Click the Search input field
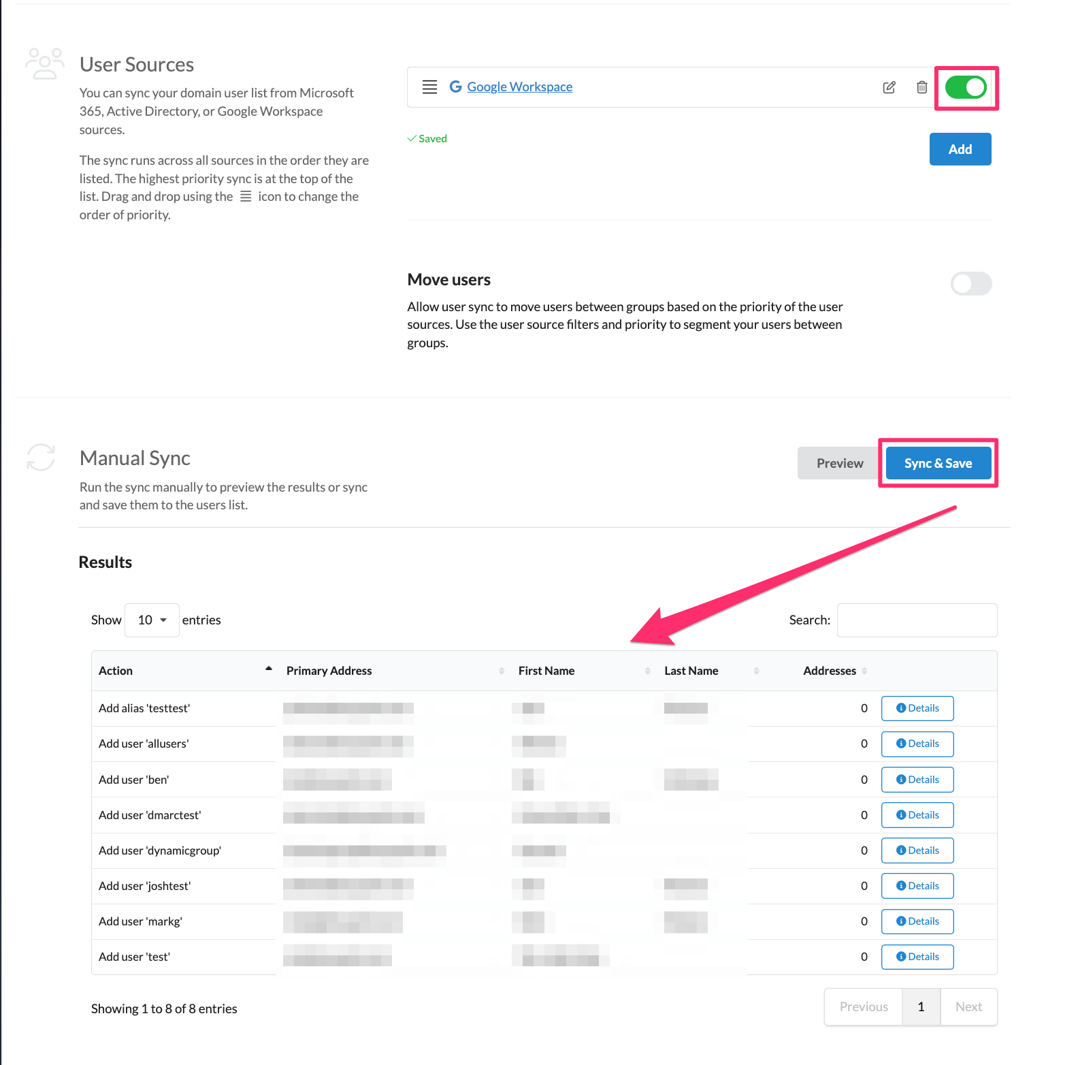The height and width of the screenshot is (1065, 1078). [x=917, y=620]
